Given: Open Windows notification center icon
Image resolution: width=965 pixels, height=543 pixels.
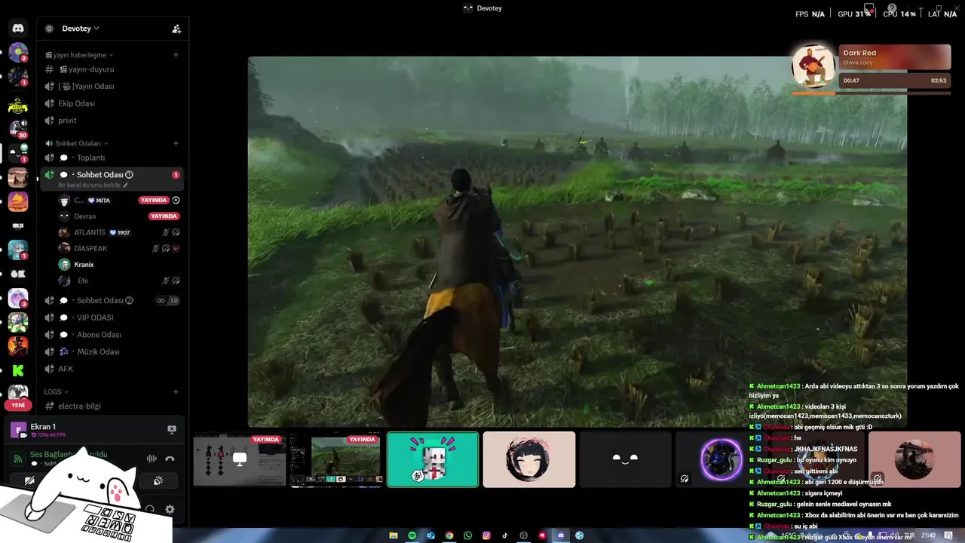Looking at the screenshot, I should (x=948, y=535).
